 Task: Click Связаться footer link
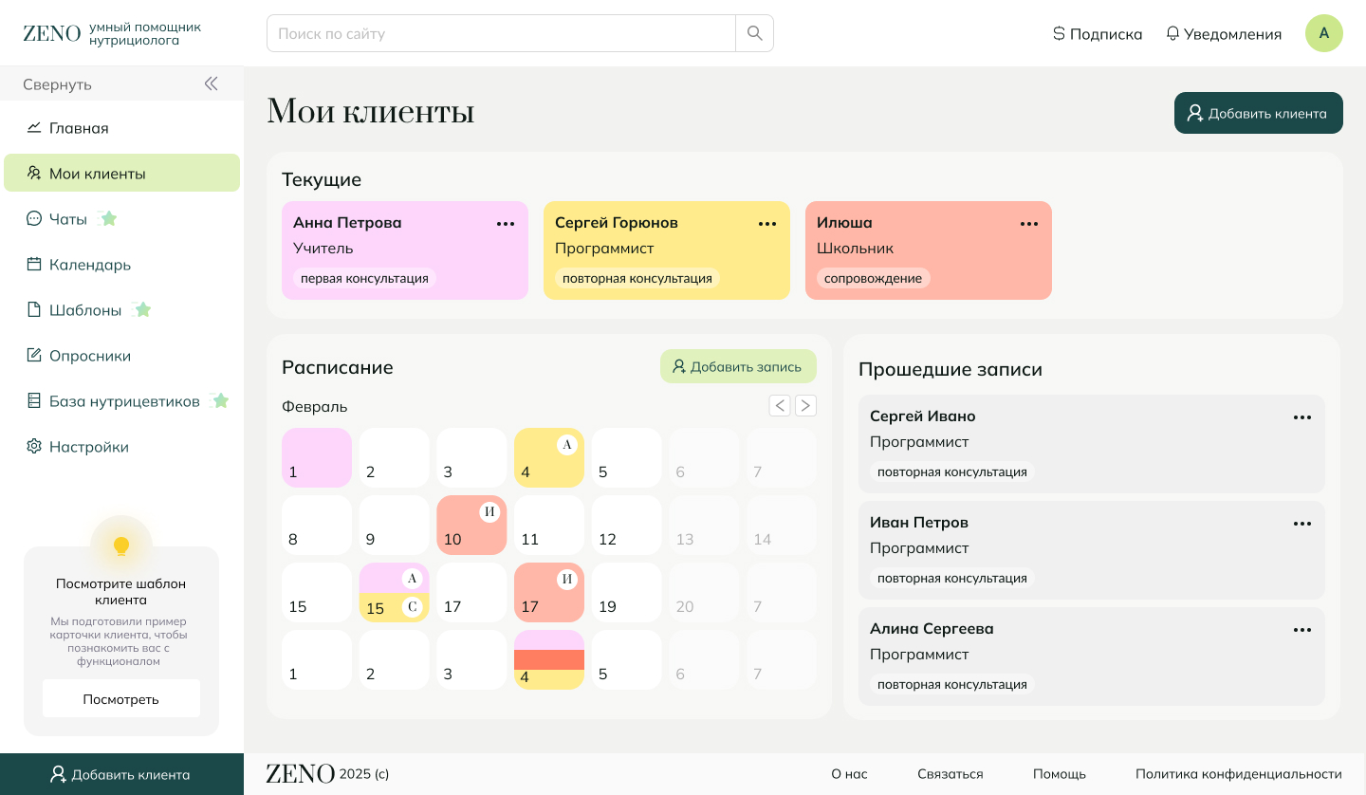(951, 774)
